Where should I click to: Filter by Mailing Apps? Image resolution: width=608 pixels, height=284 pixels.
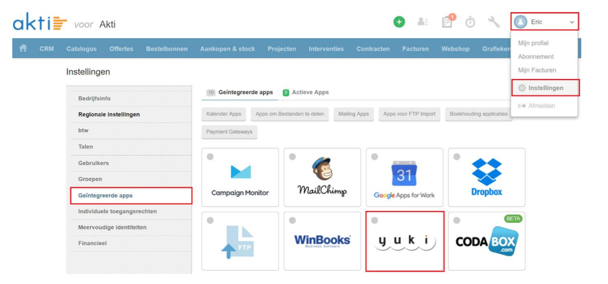354,114
